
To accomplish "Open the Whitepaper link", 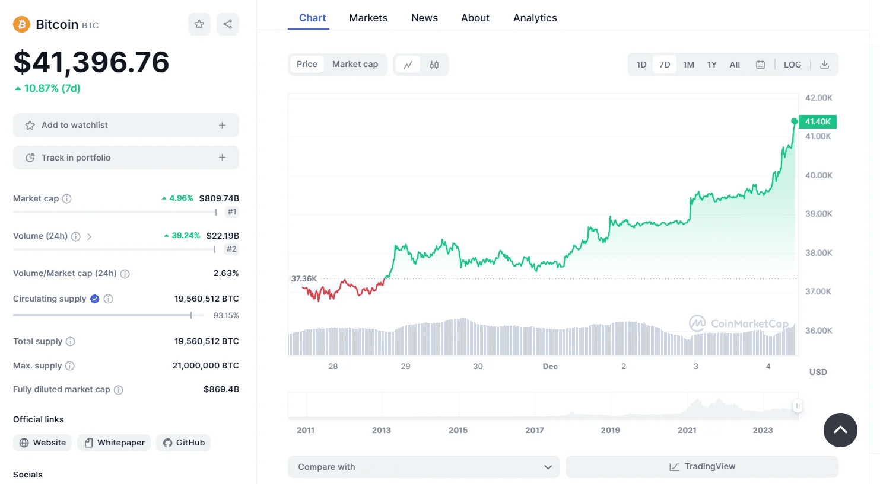I will click(114, 443).
